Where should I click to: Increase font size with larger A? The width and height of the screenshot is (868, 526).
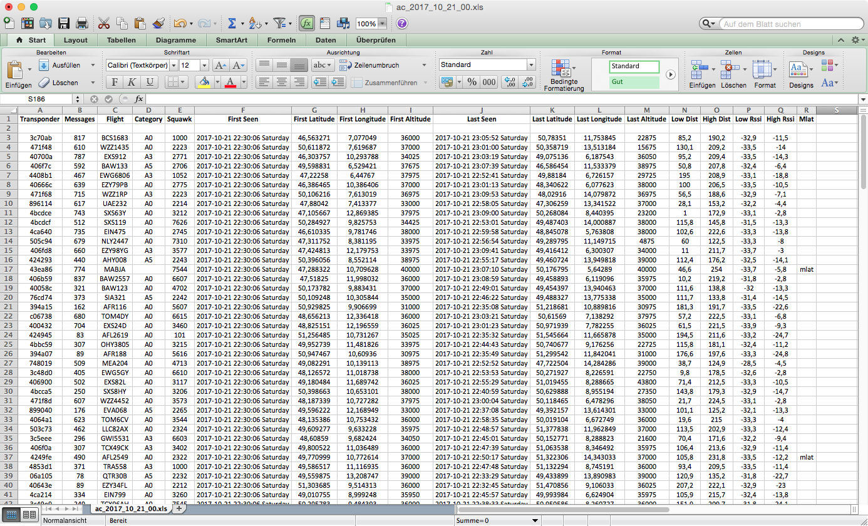[x=220, y=65]
